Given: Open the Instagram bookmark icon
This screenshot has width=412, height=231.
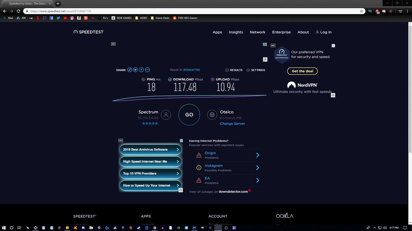Looking at the screenshot, I should [x=72, y=18].
